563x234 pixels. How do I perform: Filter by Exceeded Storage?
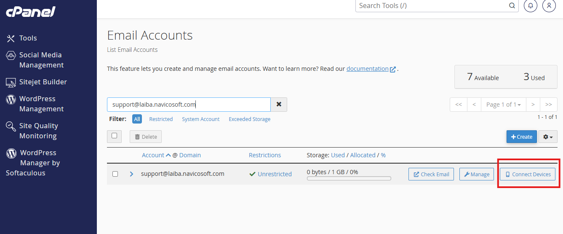coord(249,119)
